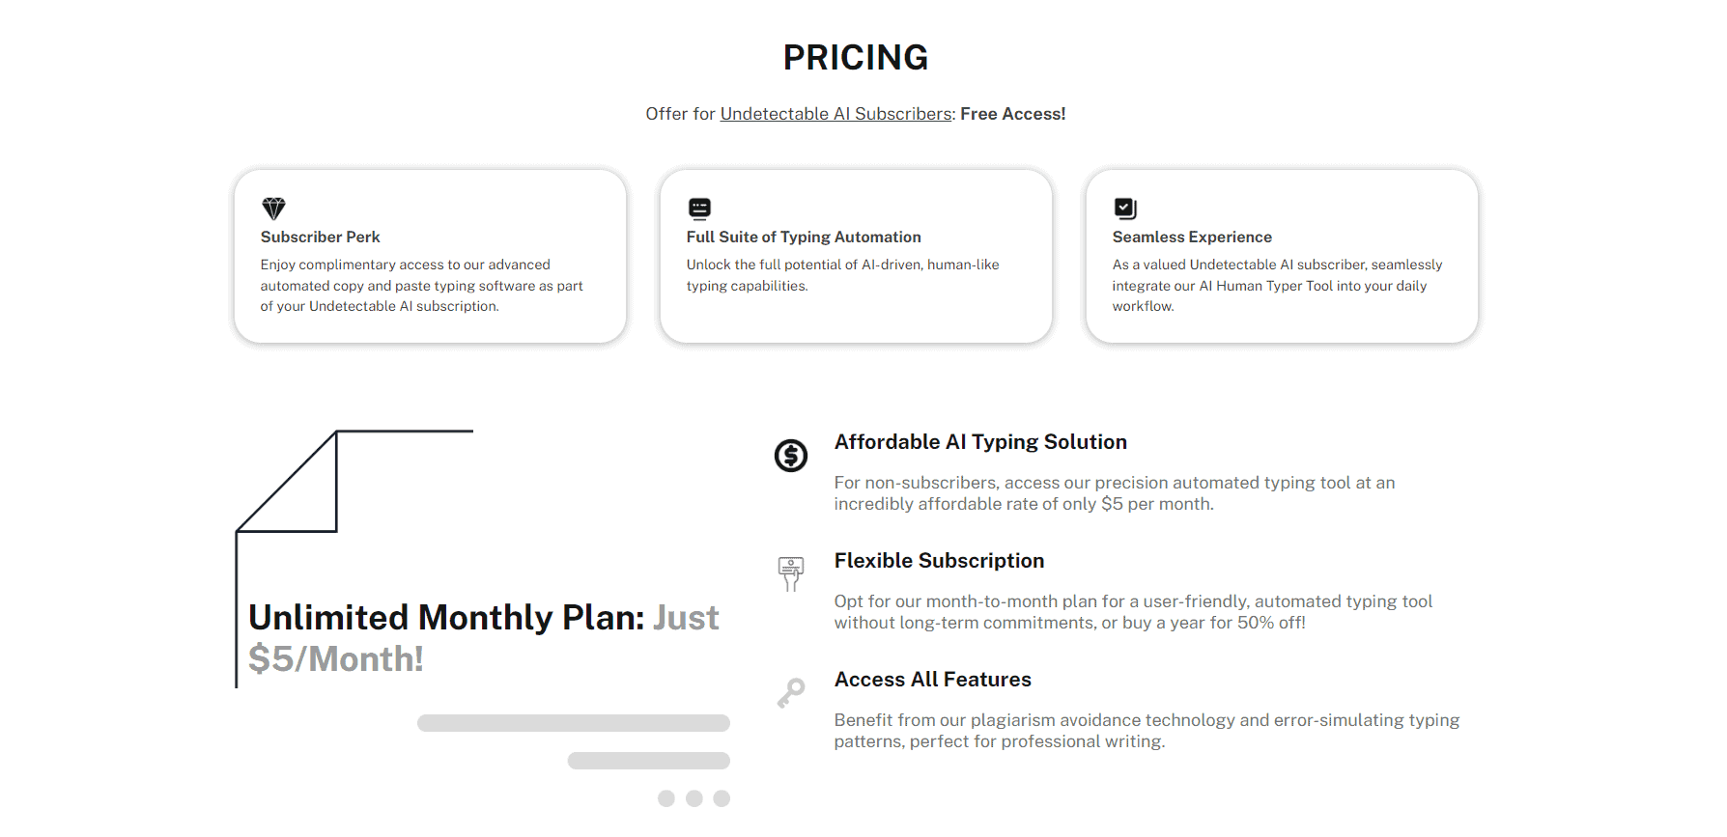Click the dollar coin icon
1727x837 pixels.
tap(791, 456)
